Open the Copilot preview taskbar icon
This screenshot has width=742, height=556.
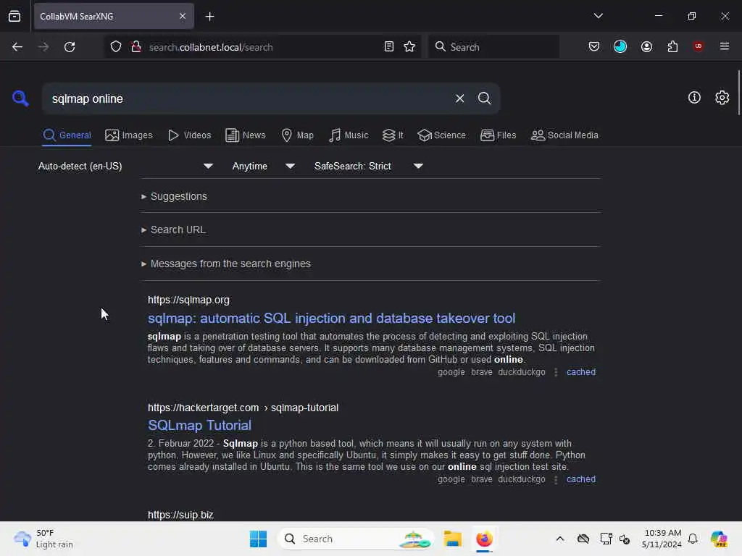pyautogui.click(x=719, y=539)
